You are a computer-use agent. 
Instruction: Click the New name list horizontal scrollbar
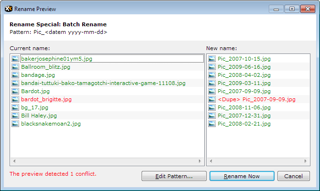click(x=257, y=161)
